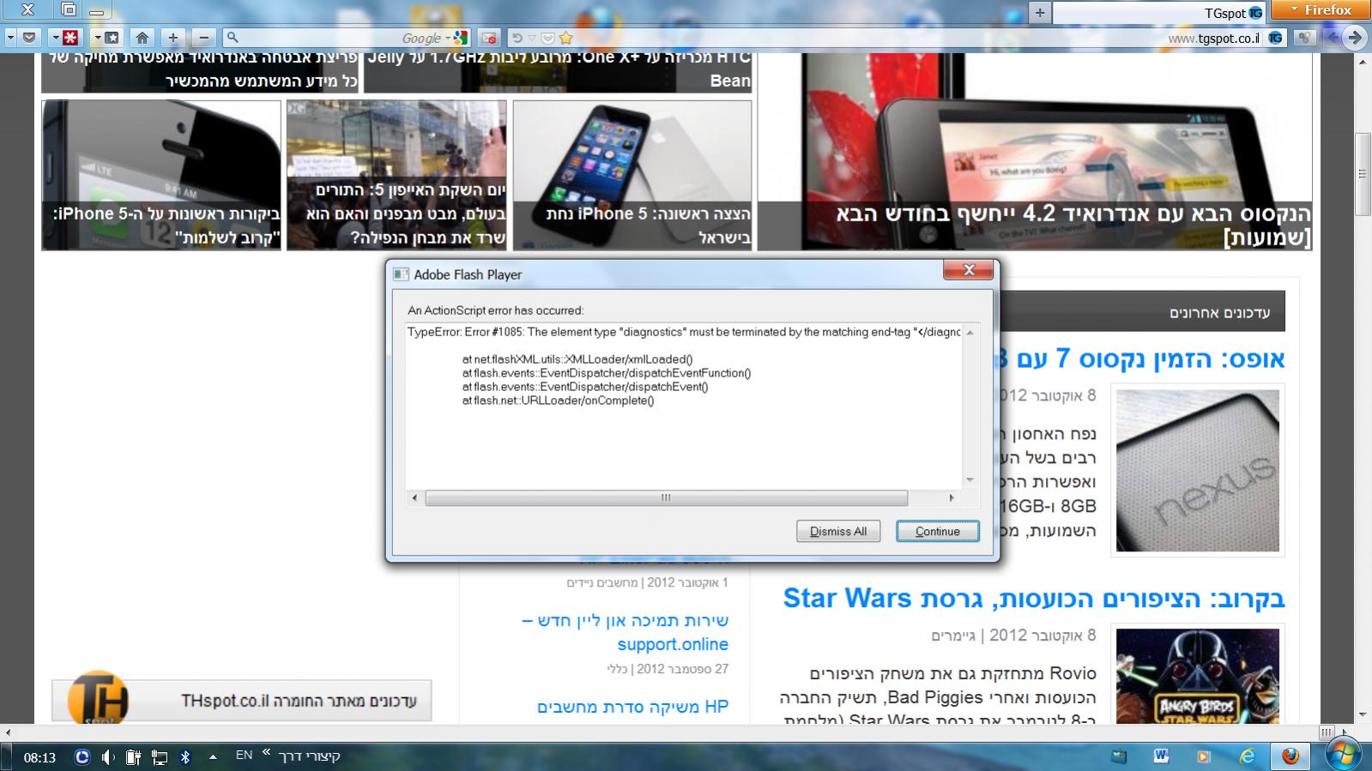Open Internet Explorer from the taskbar
This screenshot has height=771, width=1372.
pos(1247,756)
